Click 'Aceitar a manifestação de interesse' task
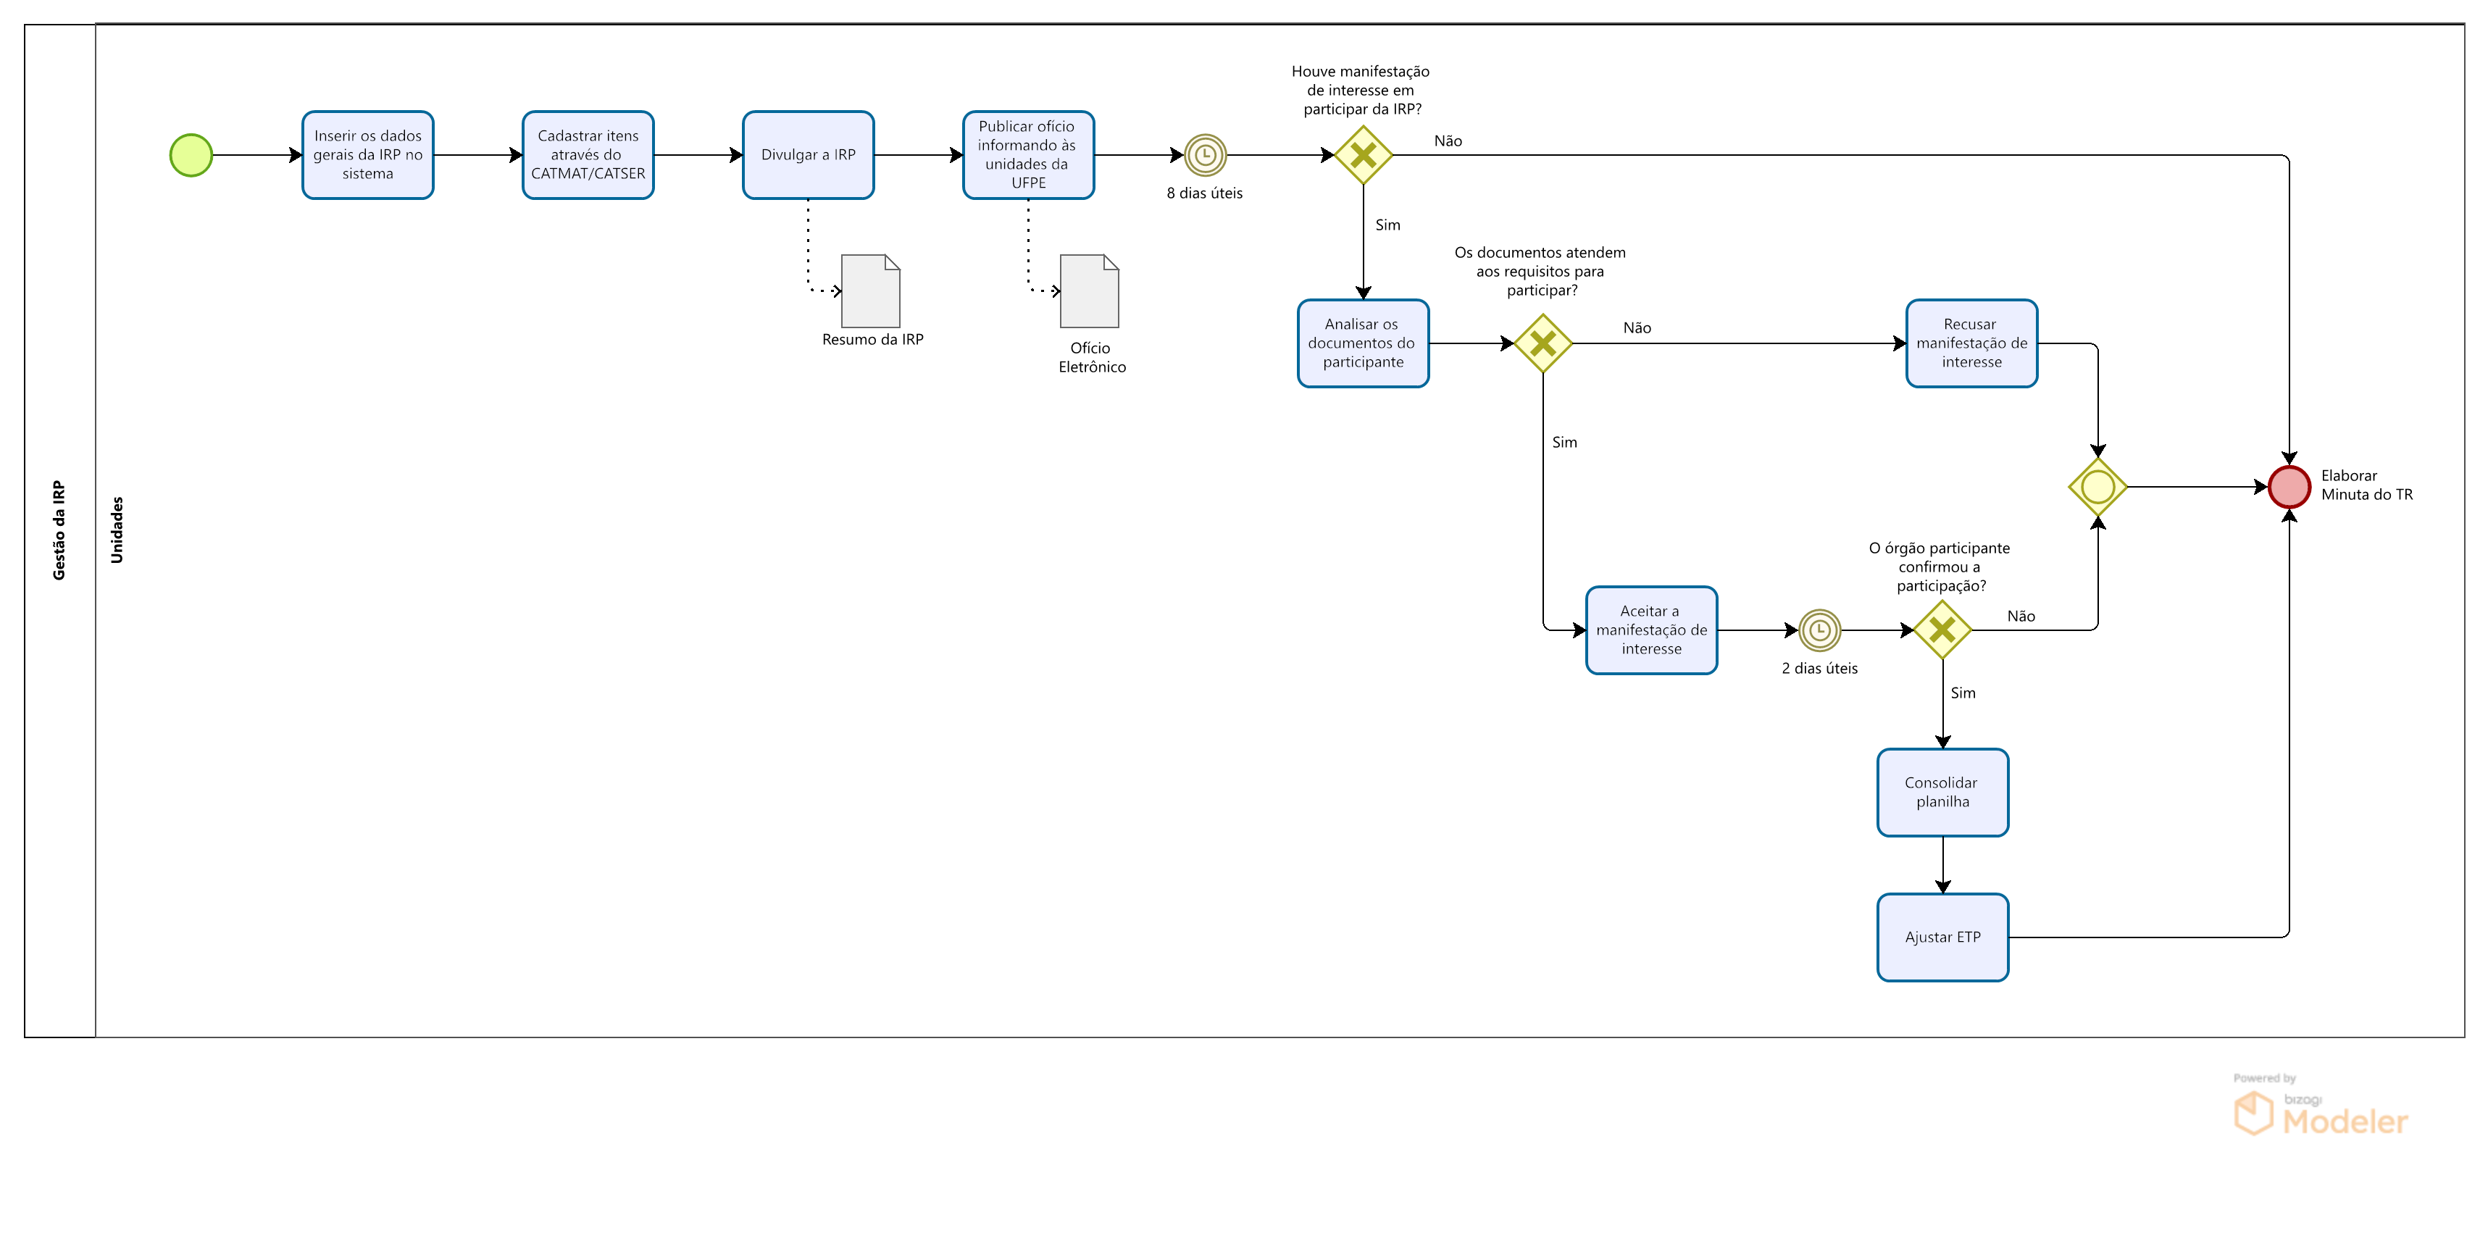The width and height of the screenshot is (2488, 1249). click(x=1650, y=631)
